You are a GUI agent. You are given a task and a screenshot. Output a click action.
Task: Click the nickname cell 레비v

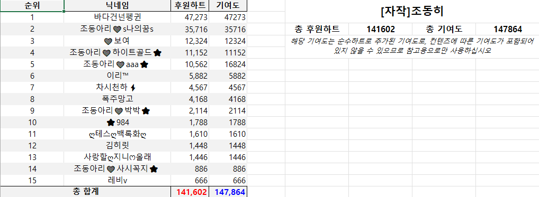(118, 181)
